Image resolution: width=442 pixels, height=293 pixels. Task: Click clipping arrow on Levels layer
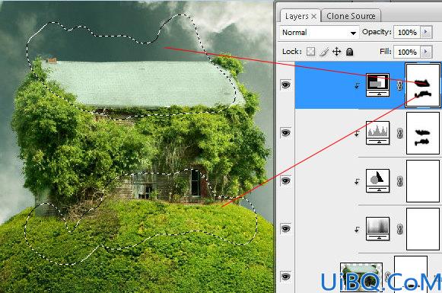[x=357, y=133]
